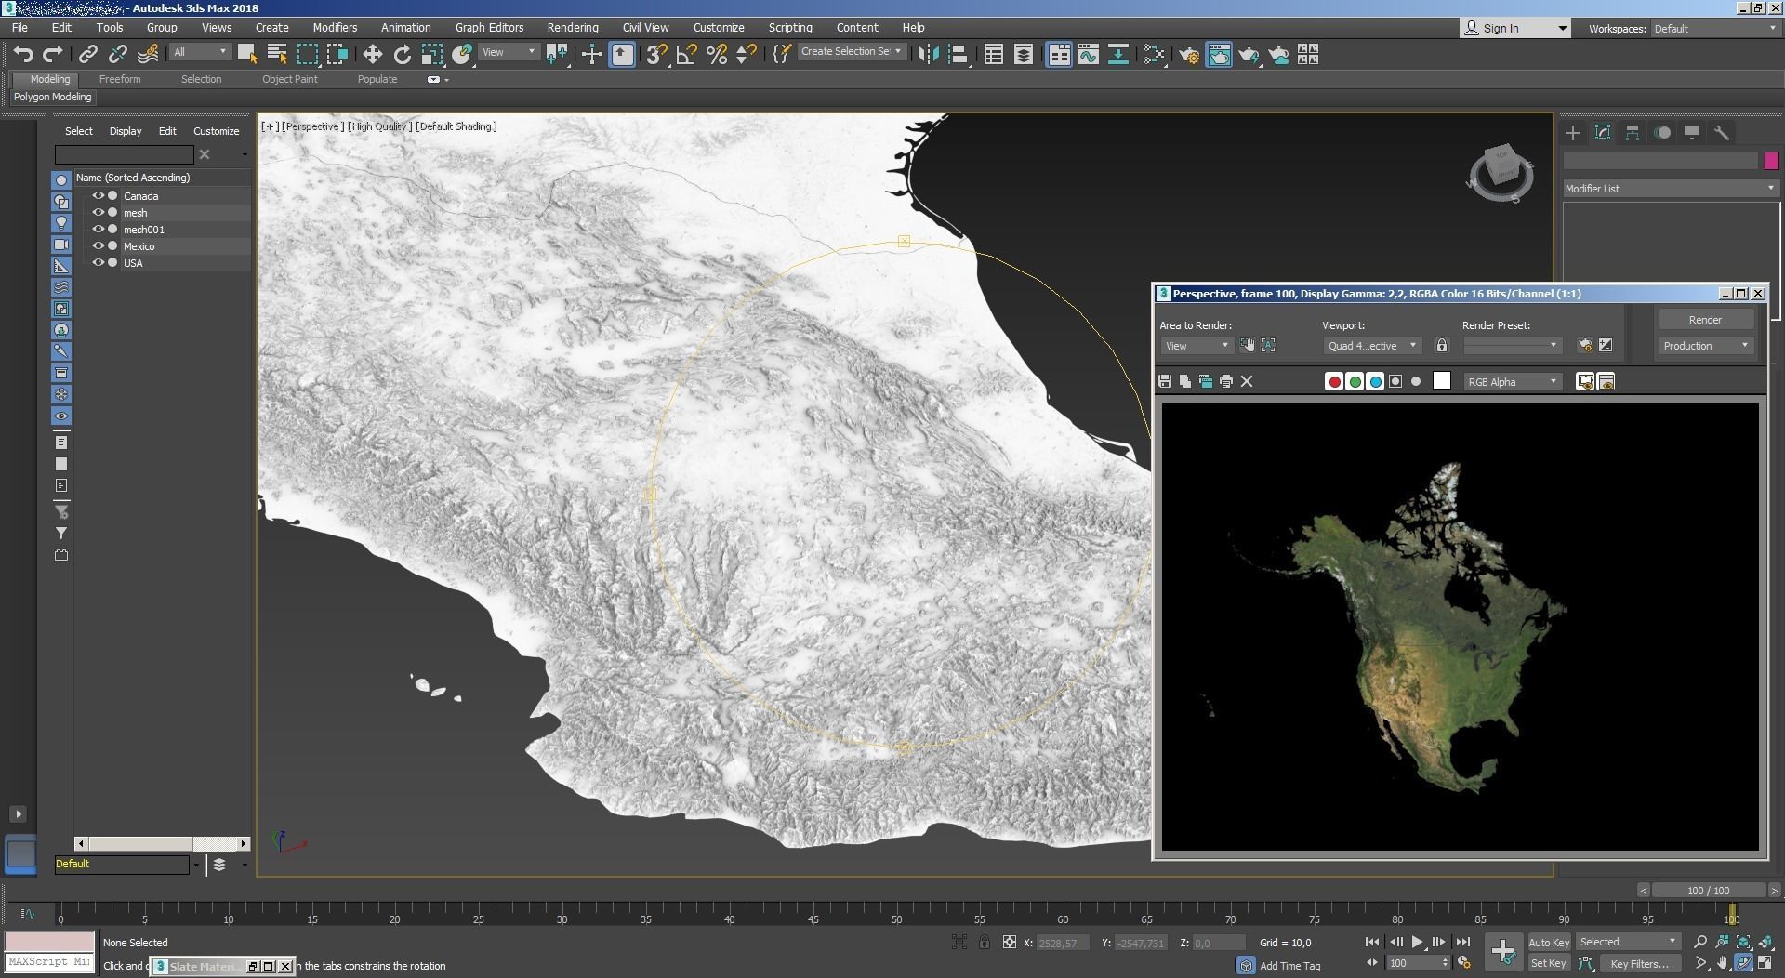Open the RGB Alpha channel dropdown
This screenshot has height=978, width=1785.
coord(1513,382)
